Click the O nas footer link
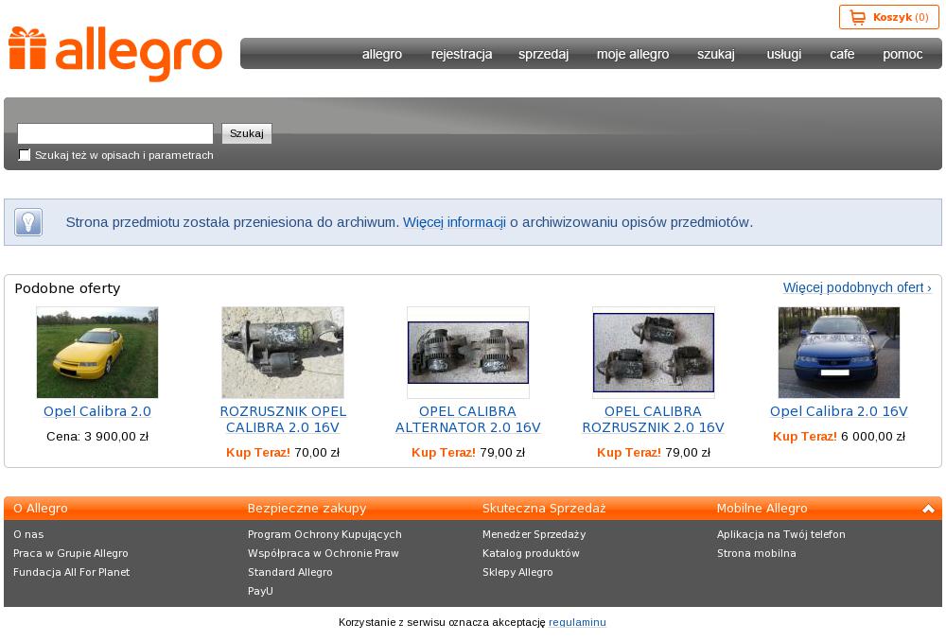Screen dimensions: 946x641 coord(28,534)
